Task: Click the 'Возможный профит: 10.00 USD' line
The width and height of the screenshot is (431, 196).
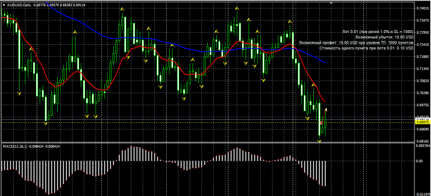Action: pos(356,43)
